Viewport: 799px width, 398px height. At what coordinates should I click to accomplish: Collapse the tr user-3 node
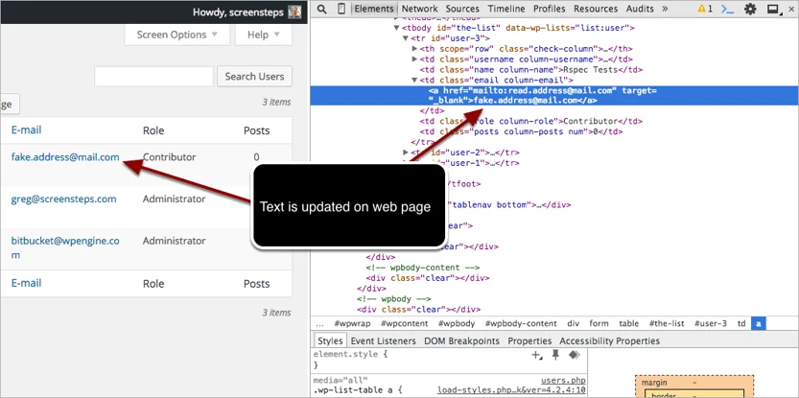406,38
